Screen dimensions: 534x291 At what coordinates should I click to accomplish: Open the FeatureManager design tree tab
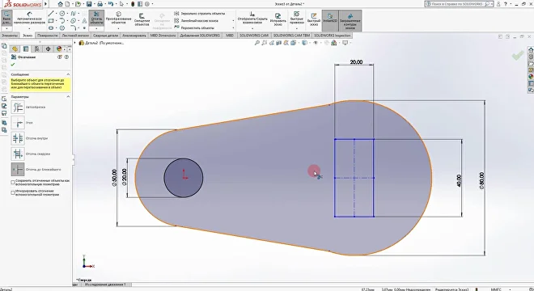pyautogui.click(x=15, y=49)
